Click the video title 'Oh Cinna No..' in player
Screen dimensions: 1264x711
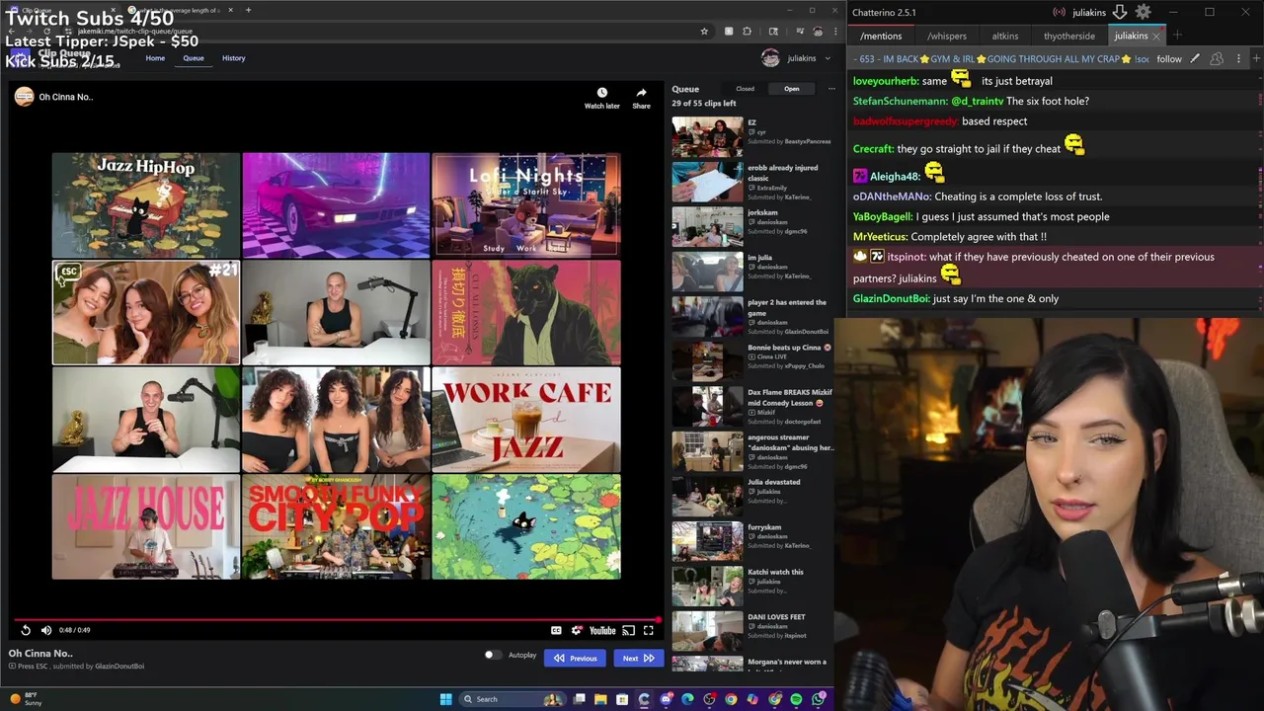pos(66,97)
